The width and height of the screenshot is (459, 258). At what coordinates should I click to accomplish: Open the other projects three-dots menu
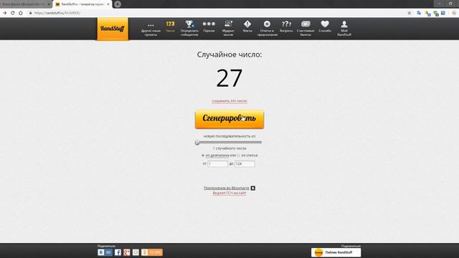[151, 26]
